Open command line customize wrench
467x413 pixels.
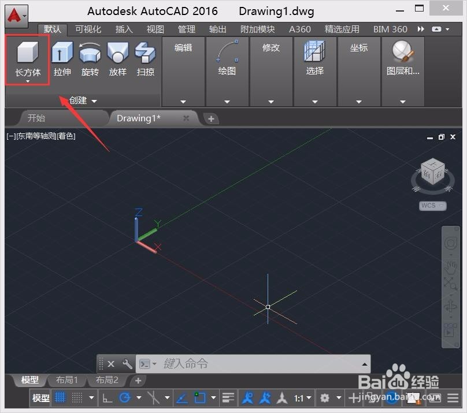pos(127,363)
